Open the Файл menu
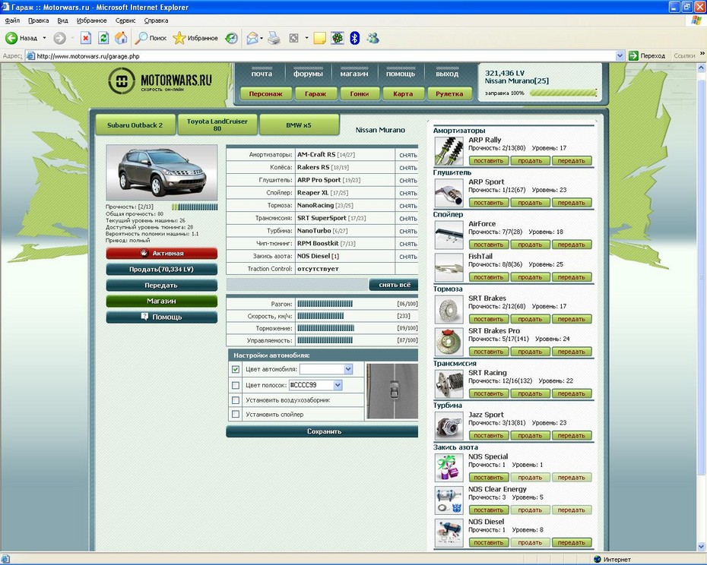Viewport: 707px width, 565px height. click(12, 21)
